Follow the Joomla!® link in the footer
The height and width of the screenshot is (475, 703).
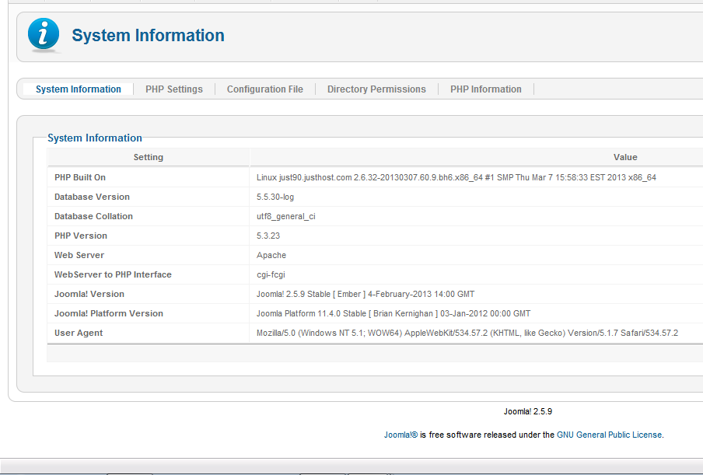(x=400, y=435)
